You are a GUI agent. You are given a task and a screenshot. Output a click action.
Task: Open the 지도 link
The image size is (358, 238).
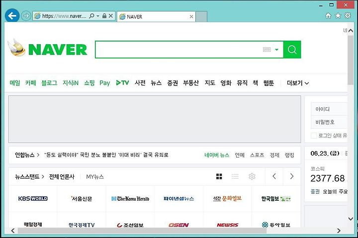[x=210, y=83]
